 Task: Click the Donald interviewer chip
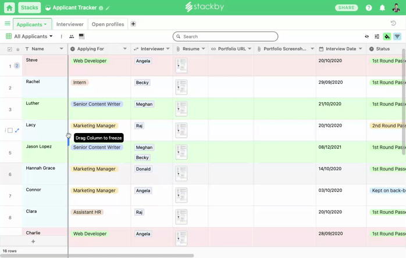tap(143, 169)
